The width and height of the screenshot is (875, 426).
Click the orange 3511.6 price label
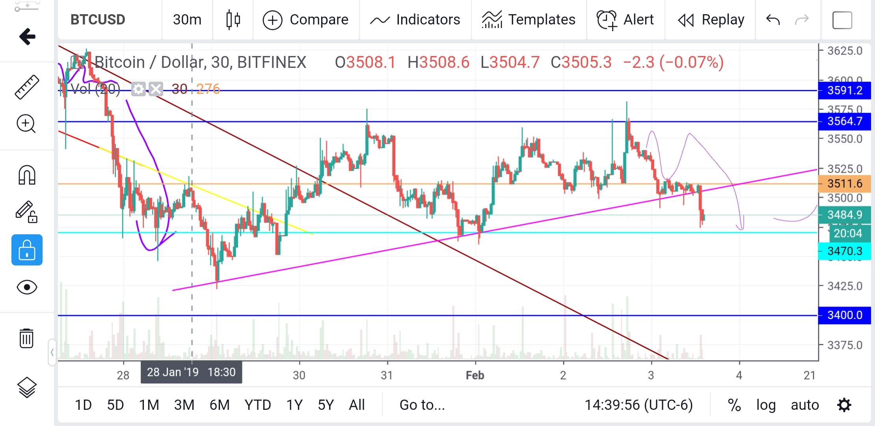pos(844,184)
